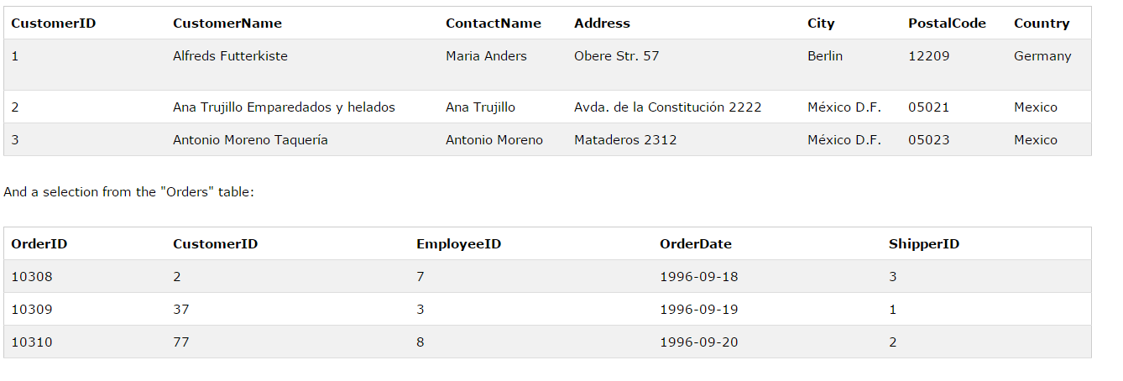Click the 1996-09-20 order date

click(699, 342)
